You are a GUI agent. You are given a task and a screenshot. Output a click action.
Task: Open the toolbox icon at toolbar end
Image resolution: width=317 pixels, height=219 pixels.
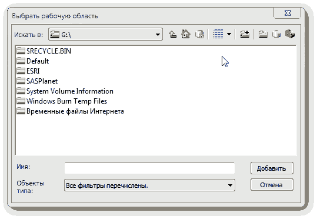coord(290,34)
